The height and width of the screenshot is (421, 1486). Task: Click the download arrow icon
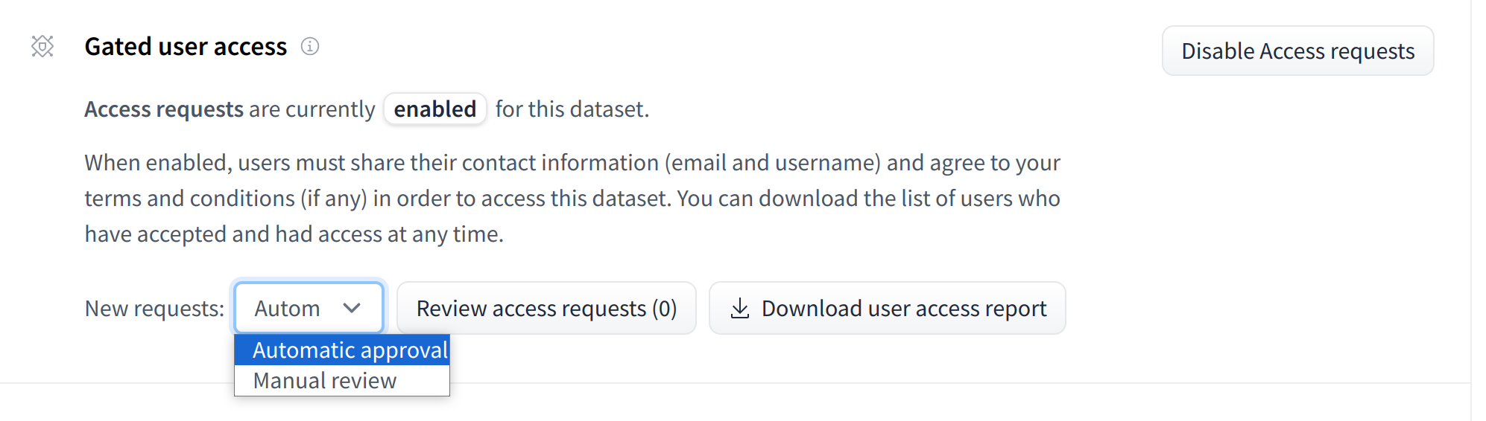[739, 308]
